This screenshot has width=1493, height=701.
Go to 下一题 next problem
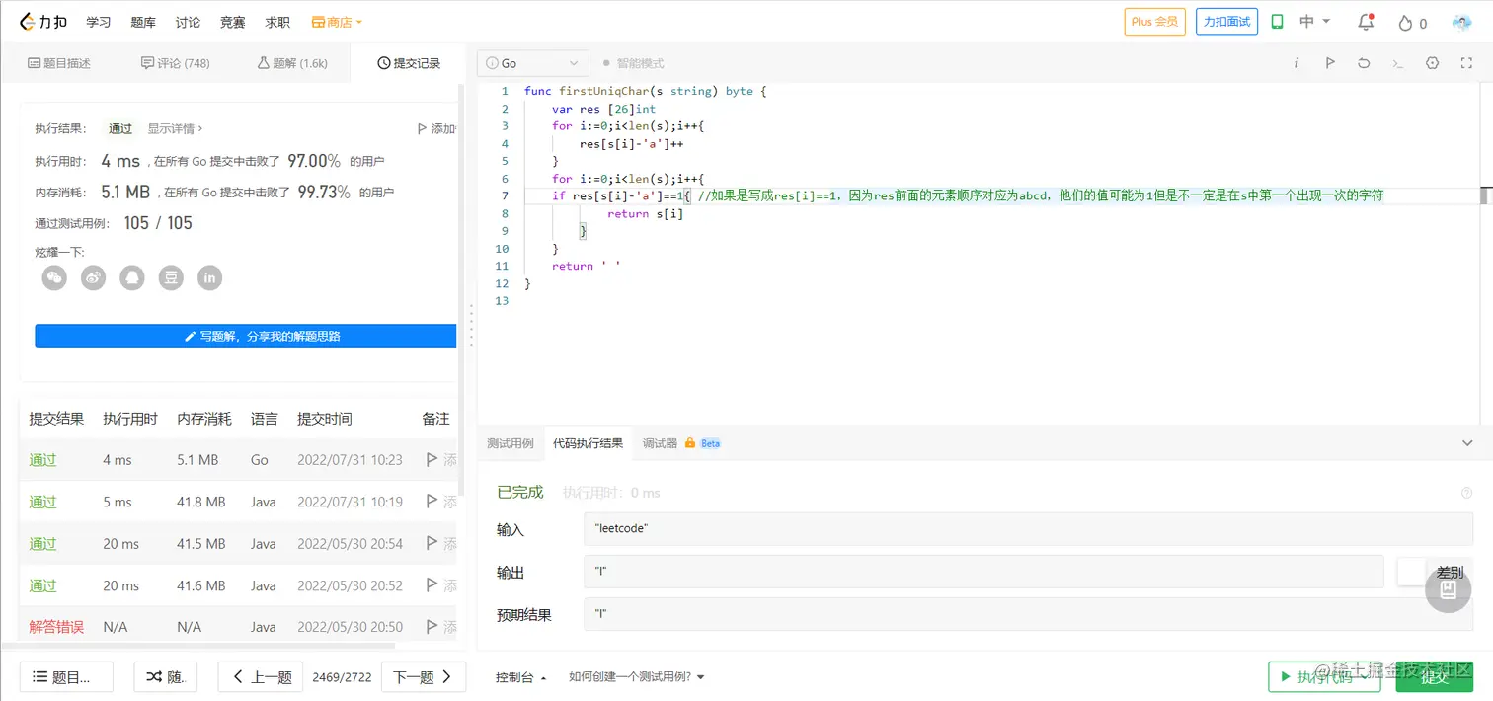423,676
